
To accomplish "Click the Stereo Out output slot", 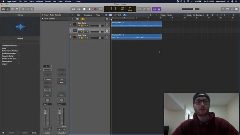I will click(48, 90).
